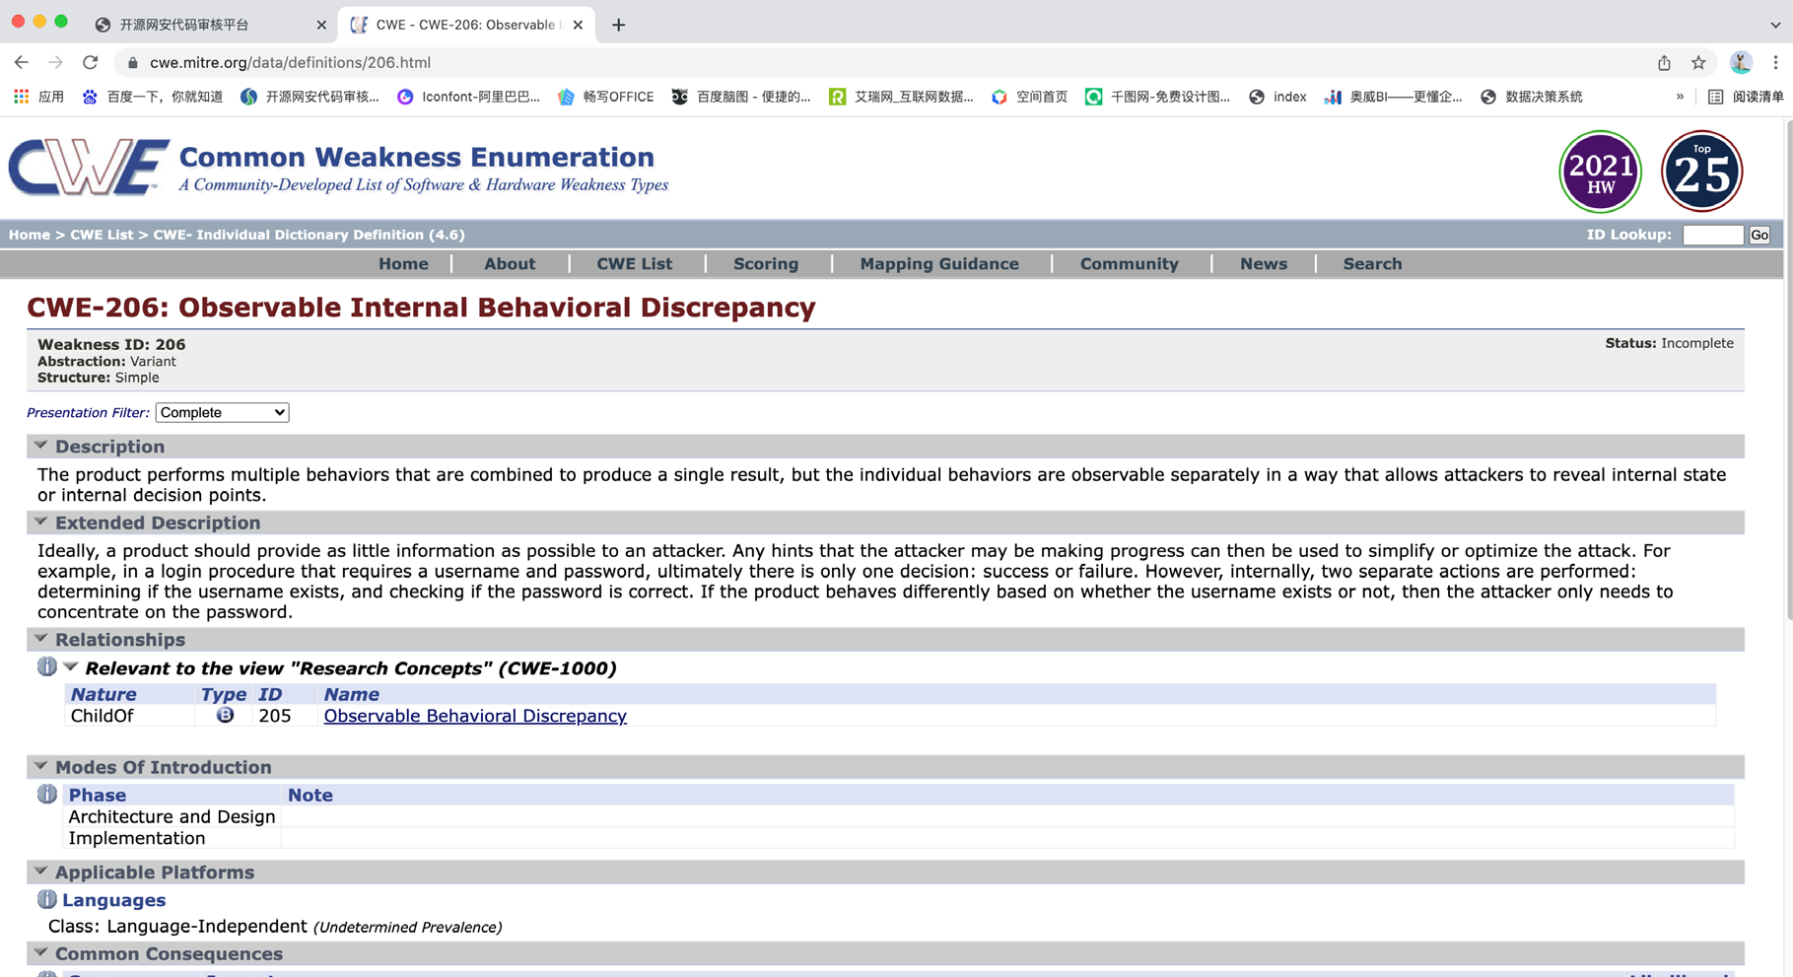Click the ID Lookup input field
Image resolution: width=1793 pixels, height=977 pixels.
point(1712,235)
